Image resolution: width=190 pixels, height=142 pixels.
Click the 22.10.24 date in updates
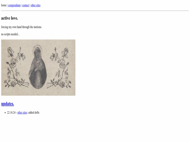[x=11, y=113]
